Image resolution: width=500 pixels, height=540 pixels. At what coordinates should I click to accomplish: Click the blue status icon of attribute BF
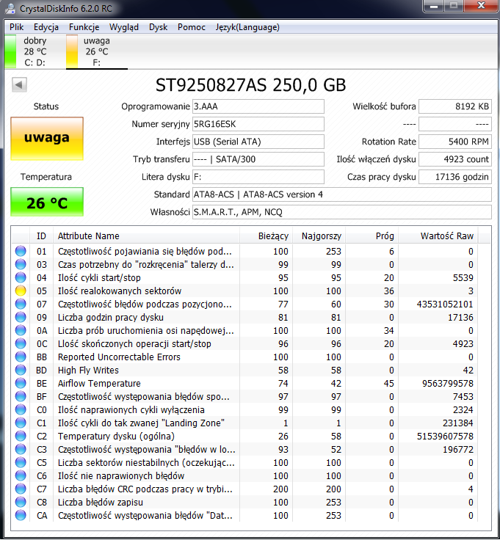(x=21, y=396)
